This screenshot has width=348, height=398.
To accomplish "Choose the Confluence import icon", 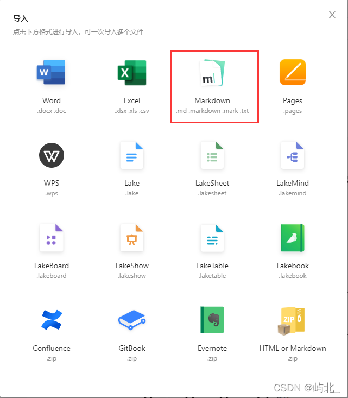I will tap(52, 320).
